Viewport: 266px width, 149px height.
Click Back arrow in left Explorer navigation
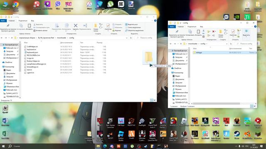coord(2,38)
